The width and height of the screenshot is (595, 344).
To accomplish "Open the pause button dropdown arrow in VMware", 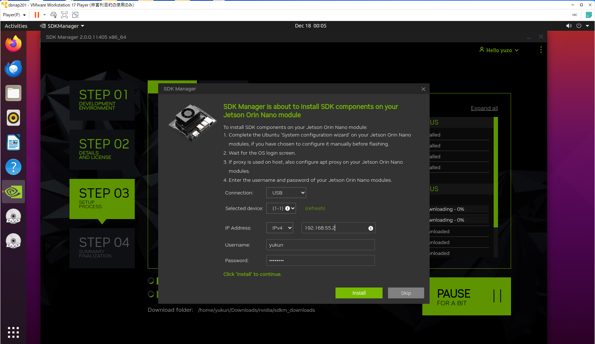I will click(45, 15).
